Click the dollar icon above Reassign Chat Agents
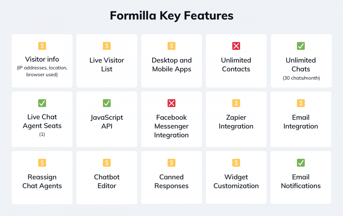The image size is (343, 216). 42,163
